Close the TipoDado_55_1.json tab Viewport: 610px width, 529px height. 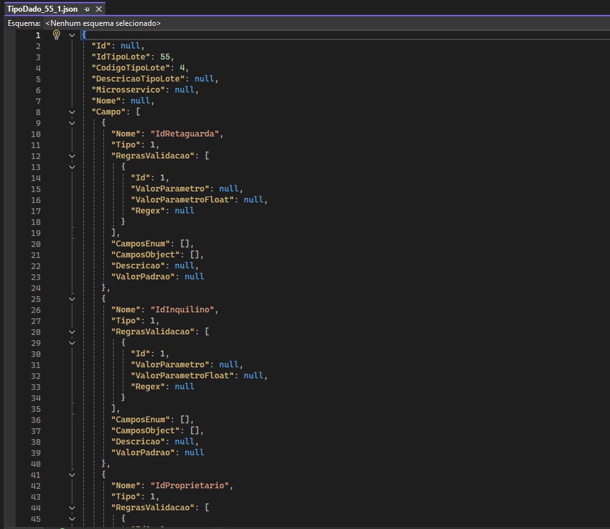point(98,10)
